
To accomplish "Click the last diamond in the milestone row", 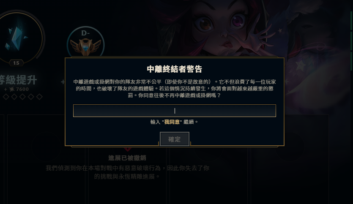I will click(39, 97).
